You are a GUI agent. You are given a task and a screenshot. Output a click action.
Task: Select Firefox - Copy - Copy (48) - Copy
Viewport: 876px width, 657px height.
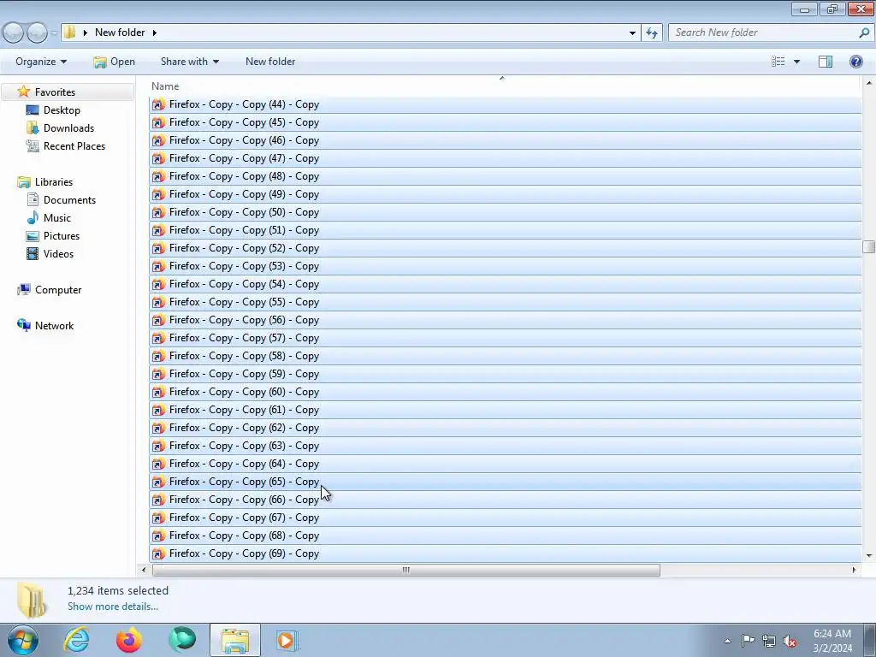click(506, 176)
